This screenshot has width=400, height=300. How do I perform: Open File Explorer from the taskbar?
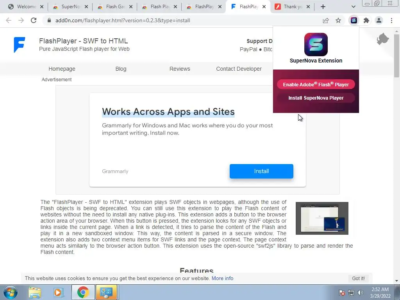pyautogui.click(x=35, y=292)
